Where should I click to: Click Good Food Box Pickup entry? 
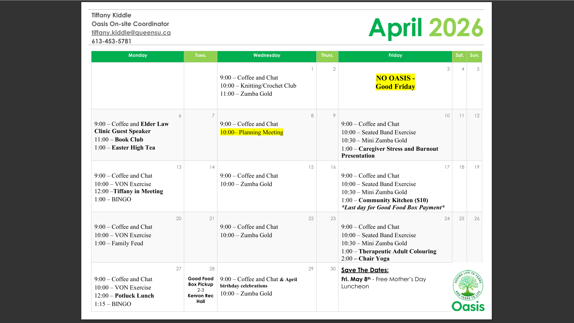point(201,281)
